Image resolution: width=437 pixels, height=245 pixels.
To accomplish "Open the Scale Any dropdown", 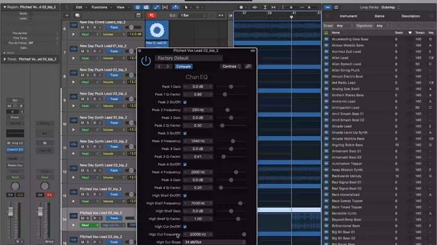I will pyautogui.click(x=344, y=26).
